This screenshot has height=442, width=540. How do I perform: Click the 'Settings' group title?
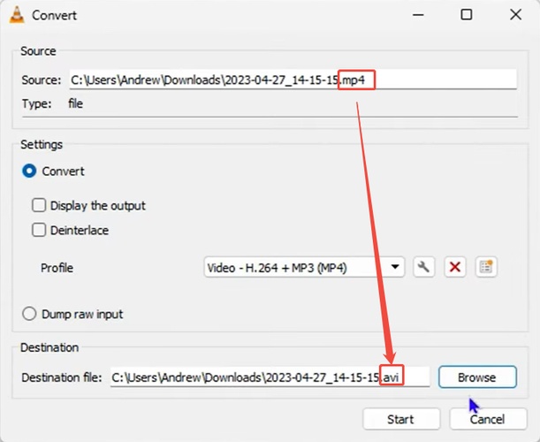coord(42,144)
